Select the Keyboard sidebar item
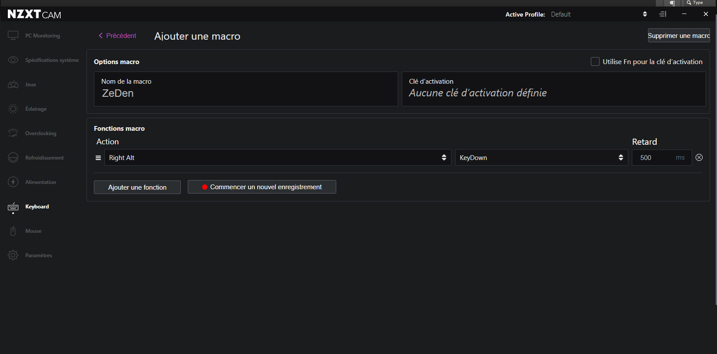The height and width of the screenshot is (354, 717). (37, 207)
